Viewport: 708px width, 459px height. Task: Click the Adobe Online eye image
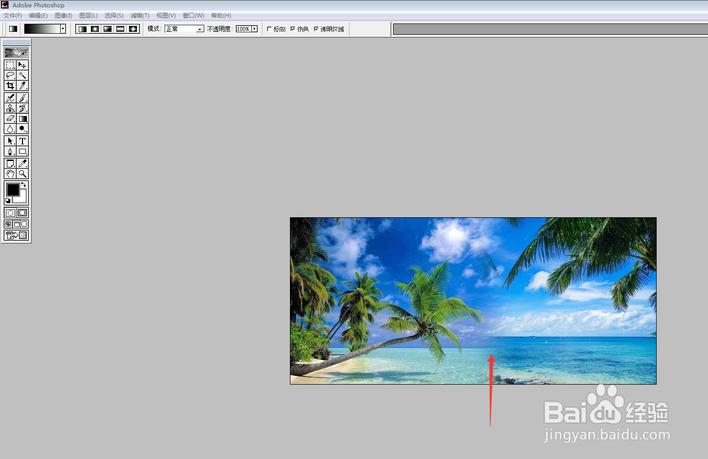16,52
